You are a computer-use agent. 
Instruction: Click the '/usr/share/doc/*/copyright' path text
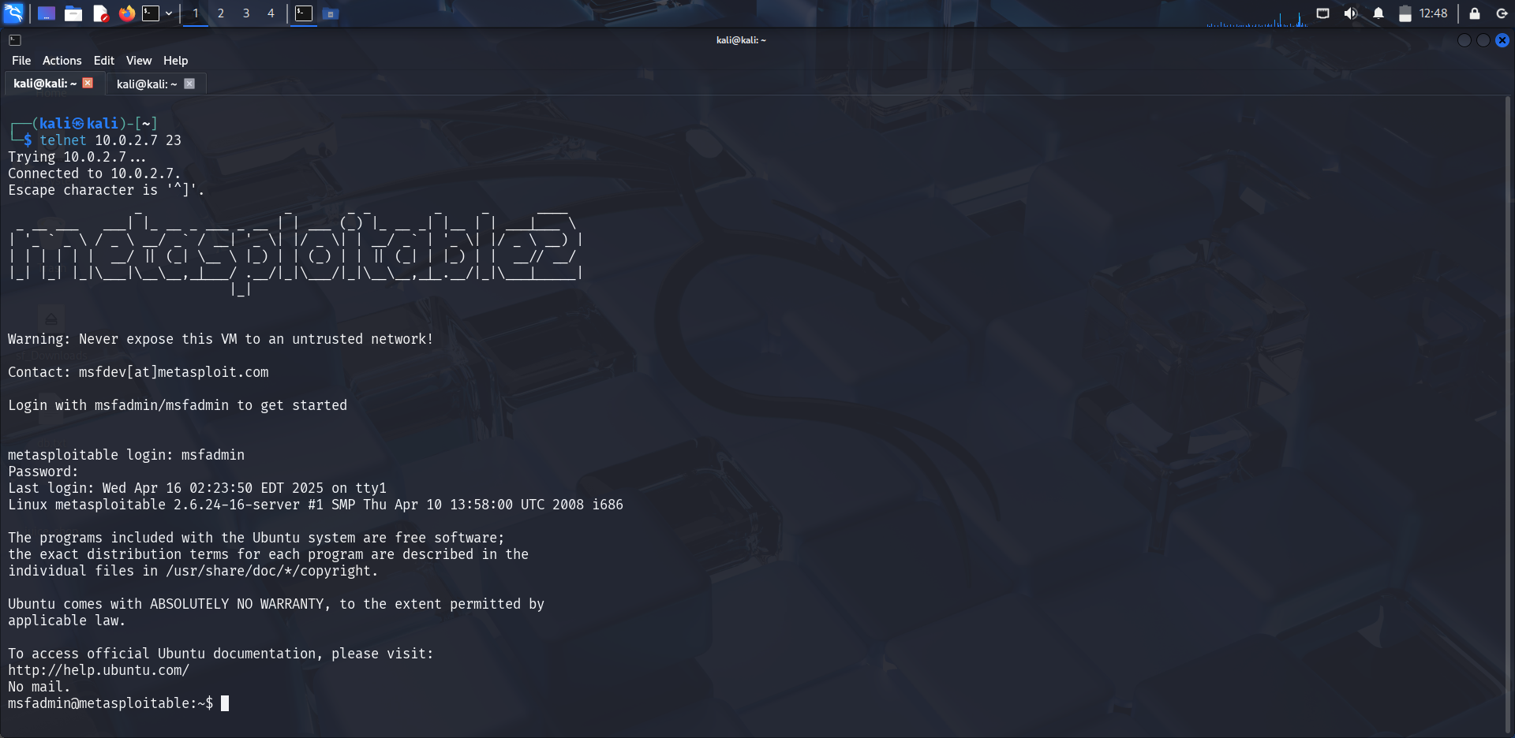(x=267, y=571)
